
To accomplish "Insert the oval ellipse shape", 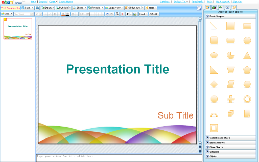I will click(214, 55).
